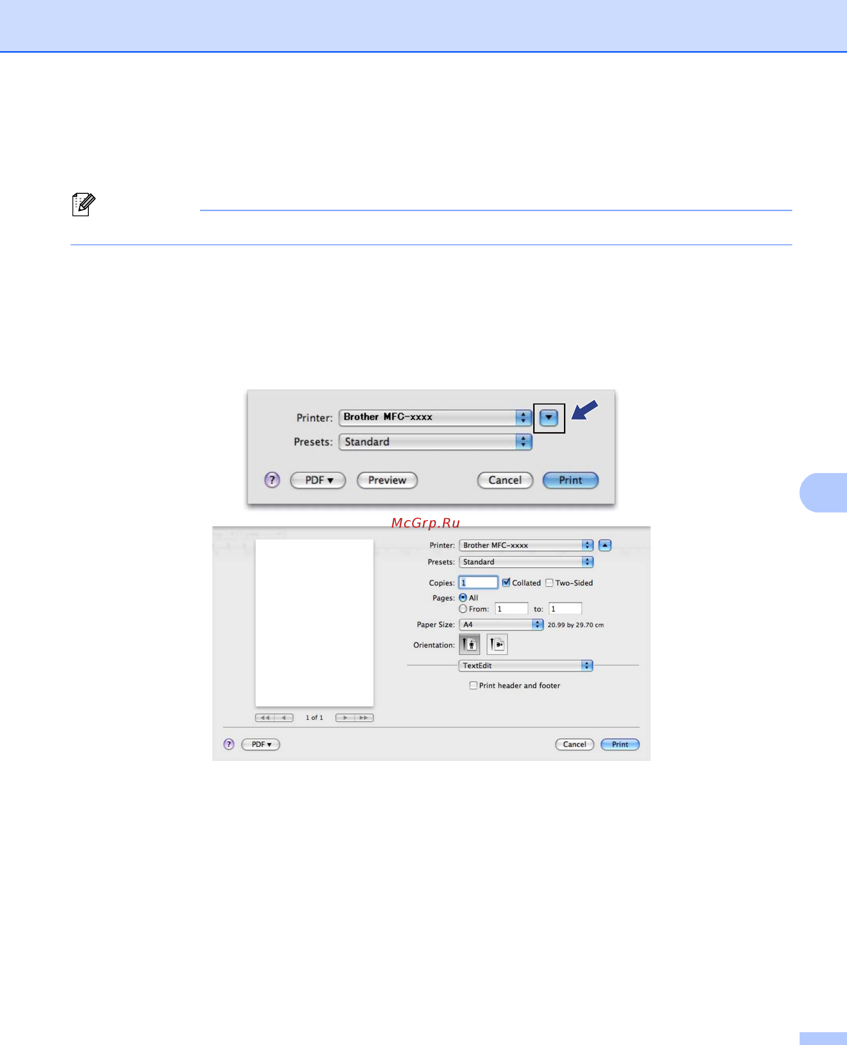847x1045 pixels.
Task: Go to the last preview page
Action: 364,718
